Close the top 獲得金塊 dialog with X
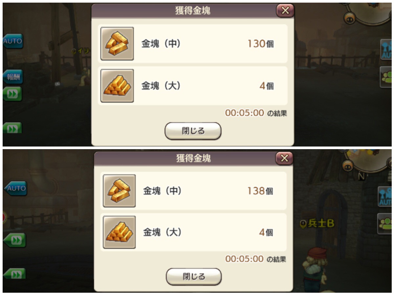Screen dimensions: 394x295 click(285, 10)
